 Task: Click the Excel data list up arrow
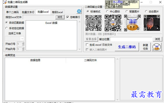pos(80,22)
